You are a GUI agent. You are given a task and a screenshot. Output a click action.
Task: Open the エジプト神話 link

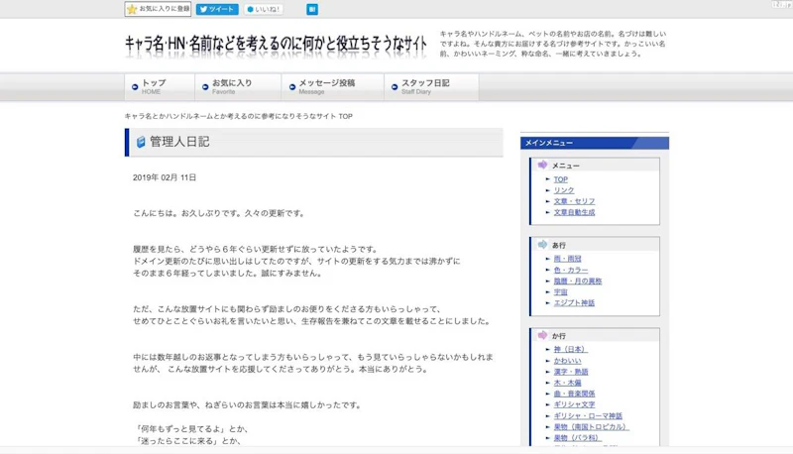tap(574, 303)
